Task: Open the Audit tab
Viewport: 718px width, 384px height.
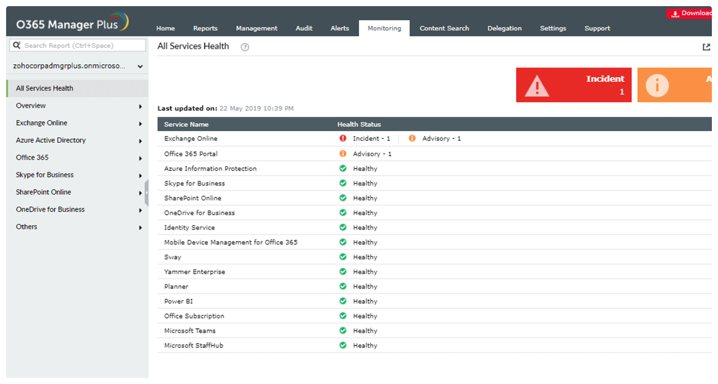Action: pyautogui.click(x=304, y=28)
